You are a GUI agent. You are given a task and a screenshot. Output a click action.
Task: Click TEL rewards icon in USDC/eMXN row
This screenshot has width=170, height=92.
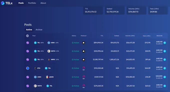point(165,77)
